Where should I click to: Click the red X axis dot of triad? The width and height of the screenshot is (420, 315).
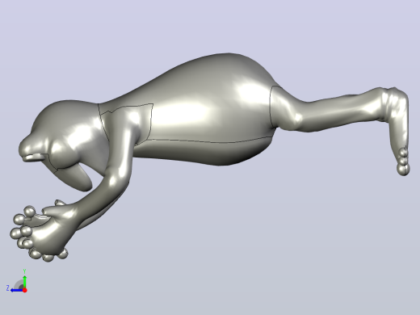[25, 290]
